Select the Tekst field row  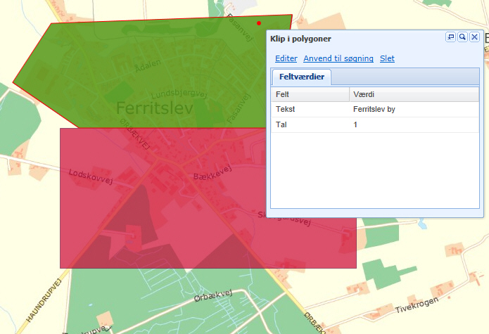(375, 110)
